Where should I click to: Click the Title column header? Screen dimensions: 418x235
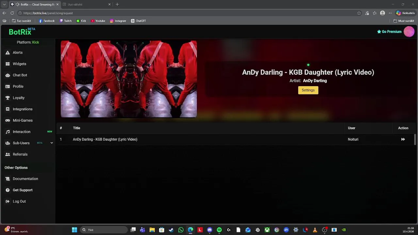76,128
